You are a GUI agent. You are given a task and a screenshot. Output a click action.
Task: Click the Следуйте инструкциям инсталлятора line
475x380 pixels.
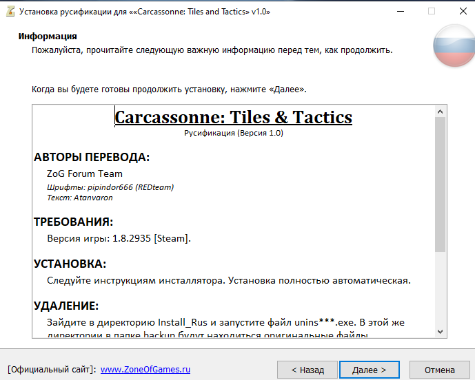pyautogui.click(x=229, y=280)
